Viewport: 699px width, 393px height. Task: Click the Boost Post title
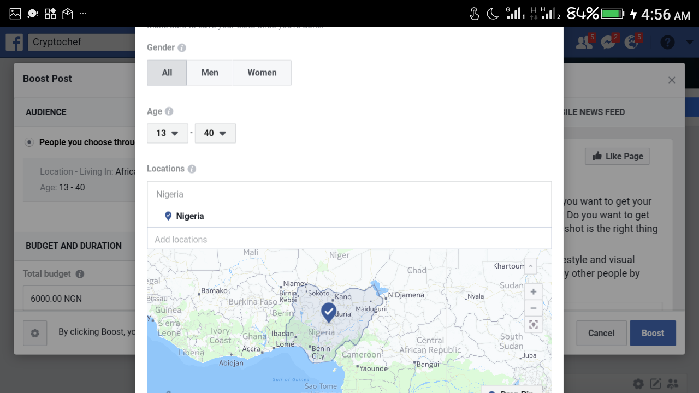click(x=48, y=79)
